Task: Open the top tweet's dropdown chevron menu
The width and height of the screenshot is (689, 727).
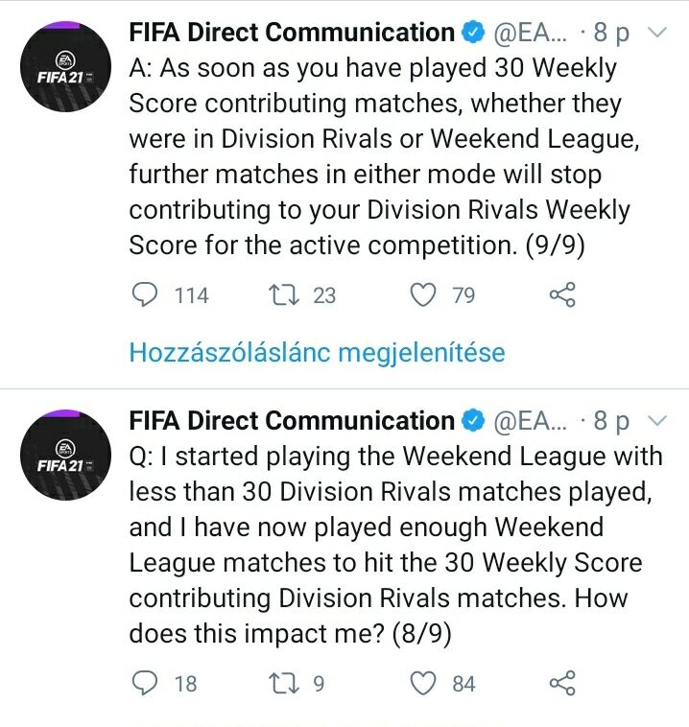Action: pyautogui.click(x=658, y=33)
